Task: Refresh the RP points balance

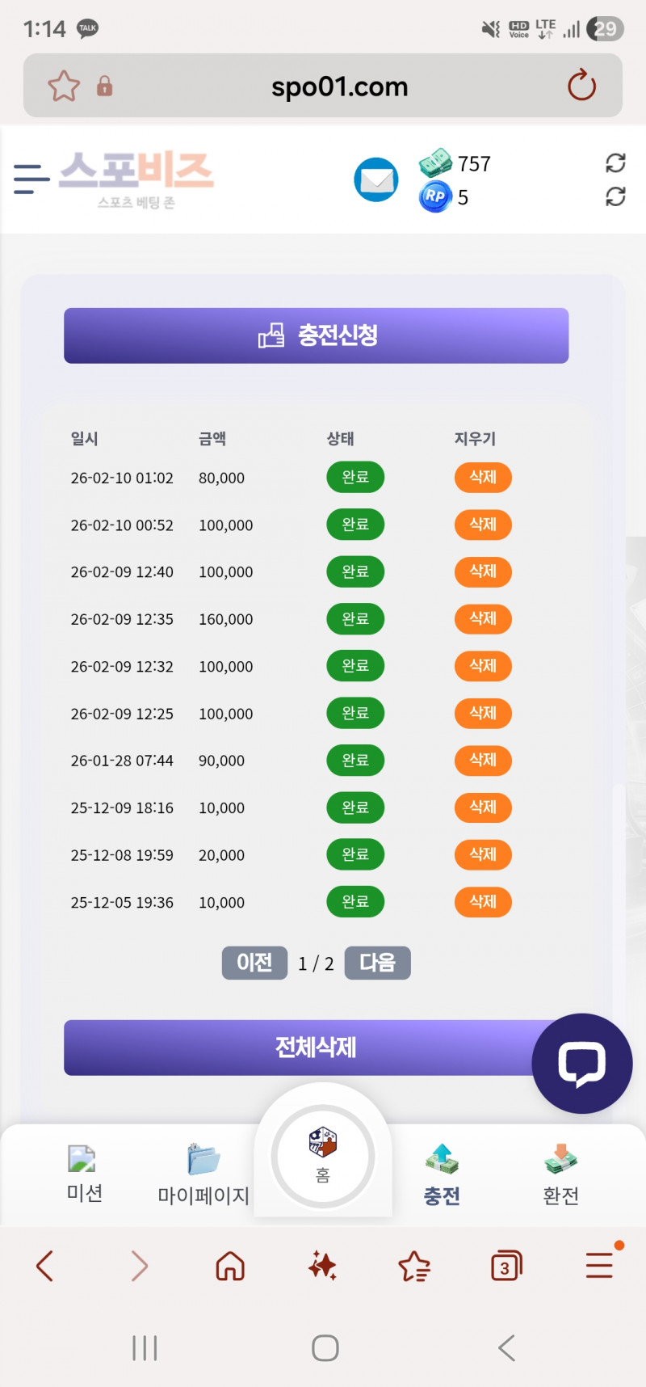Action: pyautogui.click(x=615, y=196)
